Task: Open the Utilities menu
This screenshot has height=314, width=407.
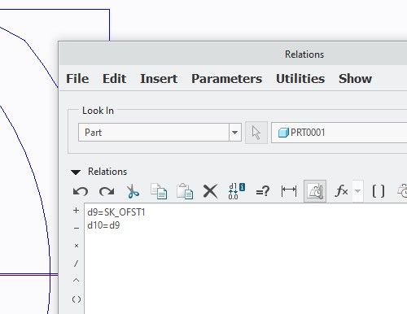Action: (x=300, y=79)
